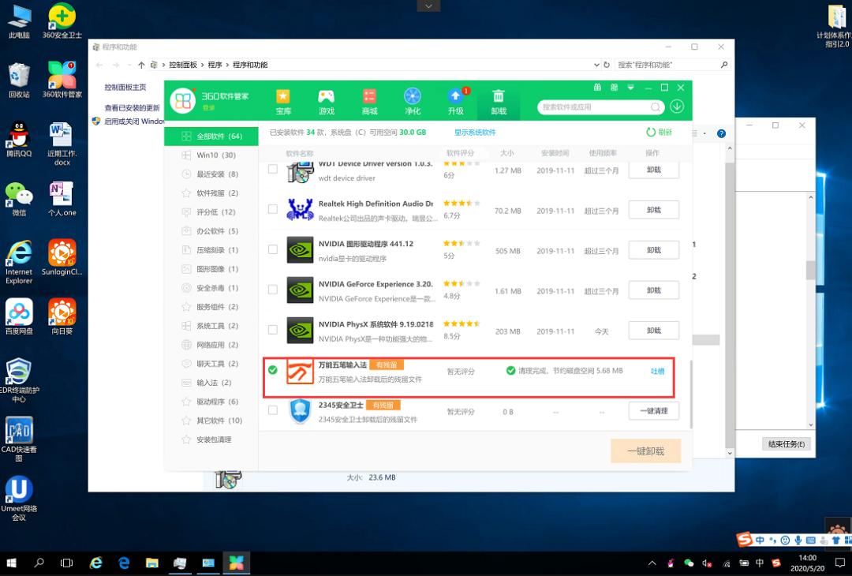This screenshot has width=852, height=576.
Task: Select the 游戏 section icon
Action: click(x=327, y=95)
